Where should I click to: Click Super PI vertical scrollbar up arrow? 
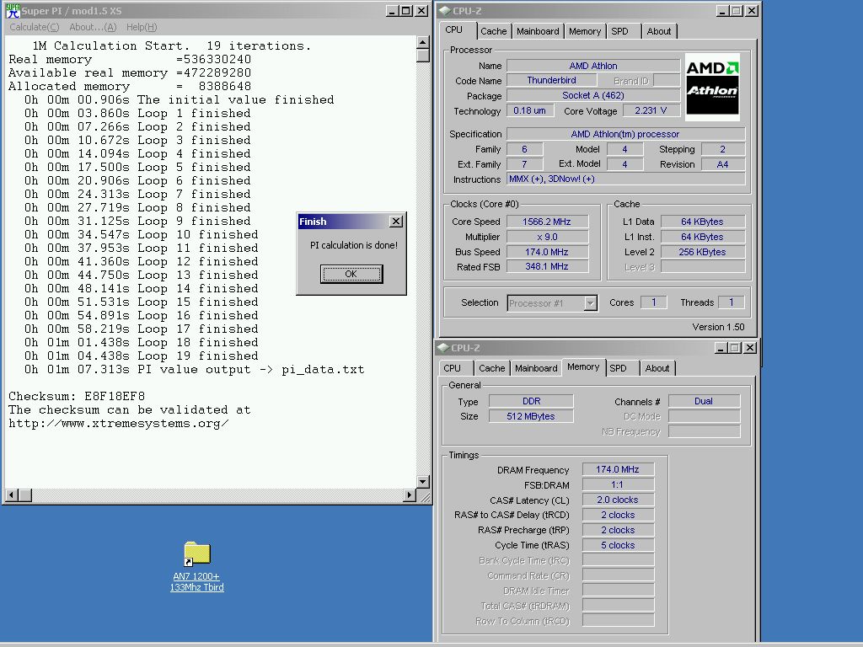coord(423,43)
